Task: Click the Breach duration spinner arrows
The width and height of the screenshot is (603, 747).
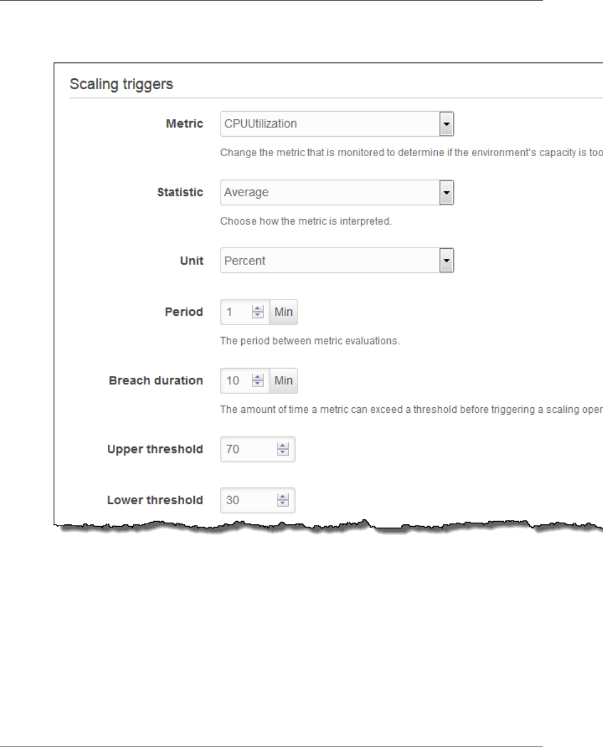Action: pyautogui.click(x=257, y=380)
